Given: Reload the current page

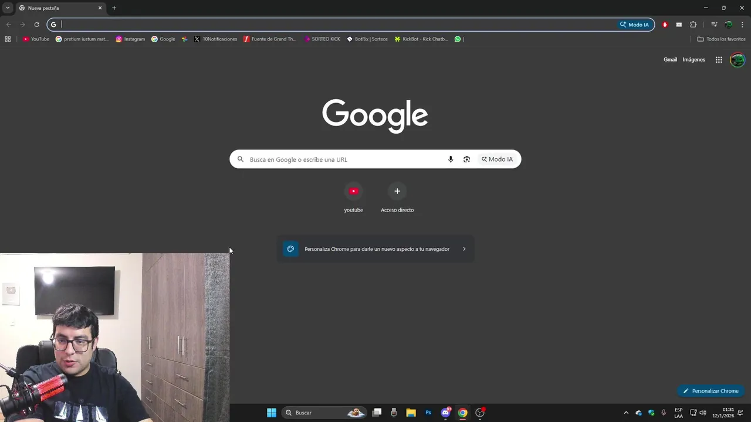Looking at the screenshot, I should (36, 25).
